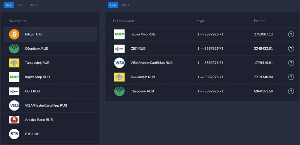
Task: Choose Карта Мир RUB in the give list
Action: [50, 77]
